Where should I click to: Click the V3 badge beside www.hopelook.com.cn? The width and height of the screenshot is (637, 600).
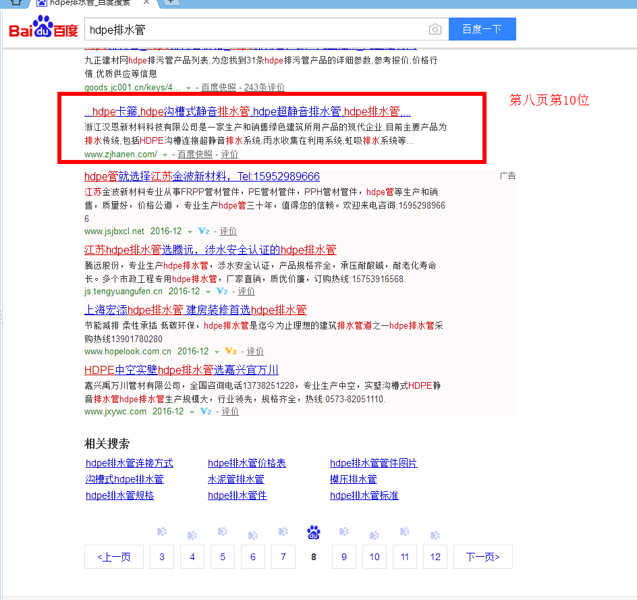click(x=231, y=351)
